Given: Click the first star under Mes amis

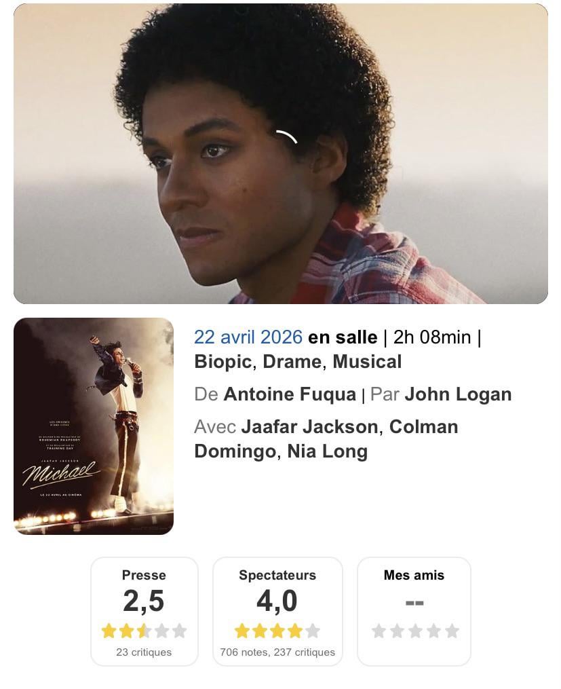Looking at the screenshot, I should pyautogui.click(x=379, y=631).
